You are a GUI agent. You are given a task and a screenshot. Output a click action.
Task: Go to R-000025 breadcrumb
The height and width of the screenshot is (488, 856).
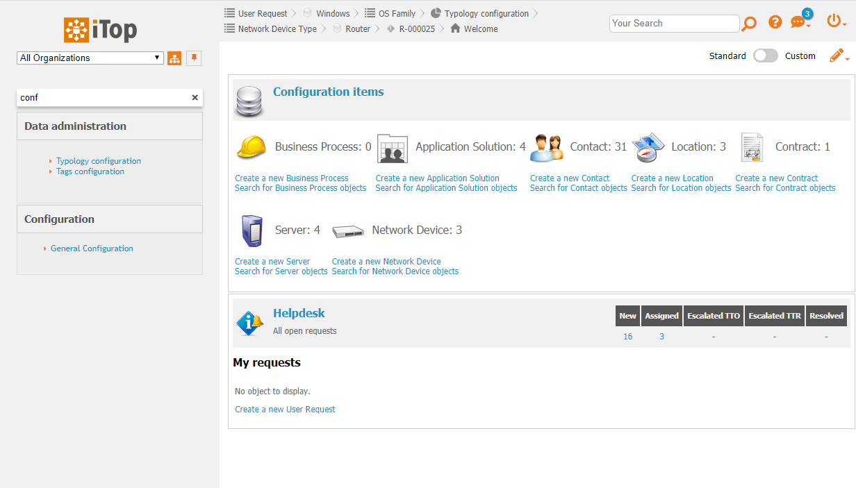(x=417, y=29)
